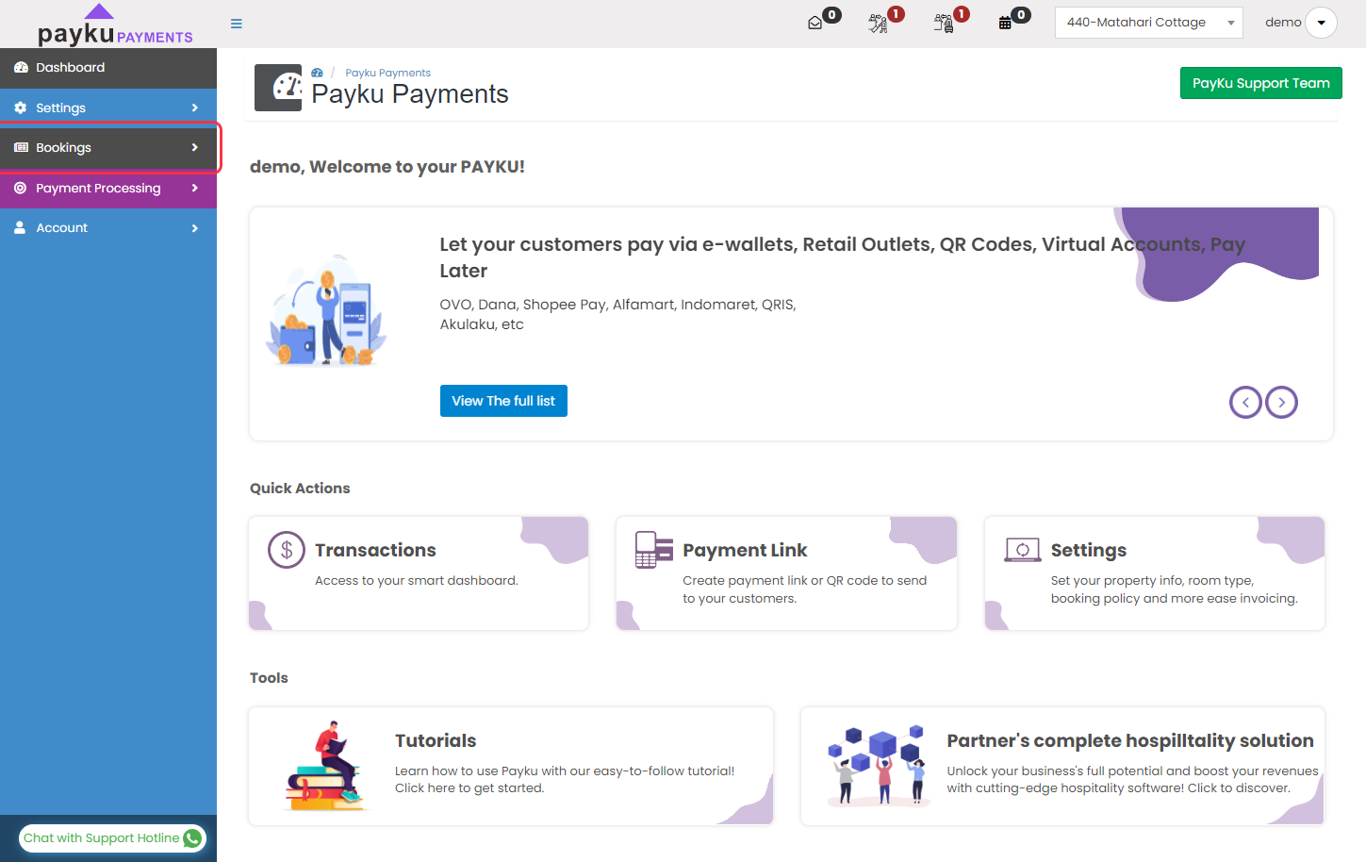Go to previous carousel slide
Image resolution: width=1366 pixels, height=862 pixels.
point(1245,403)
